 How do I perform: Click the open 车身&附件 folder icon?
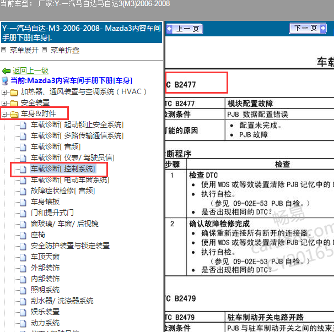pyautogui.click(x=14, y=115)
